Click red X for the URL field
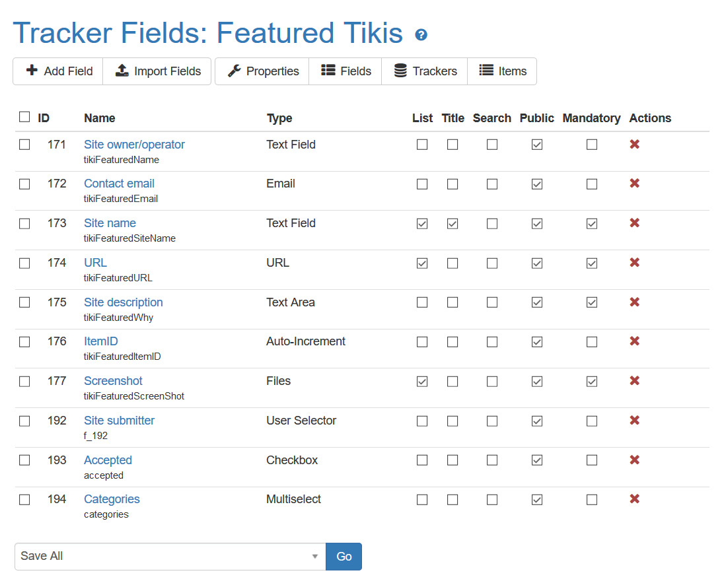 tap(634, 263)
